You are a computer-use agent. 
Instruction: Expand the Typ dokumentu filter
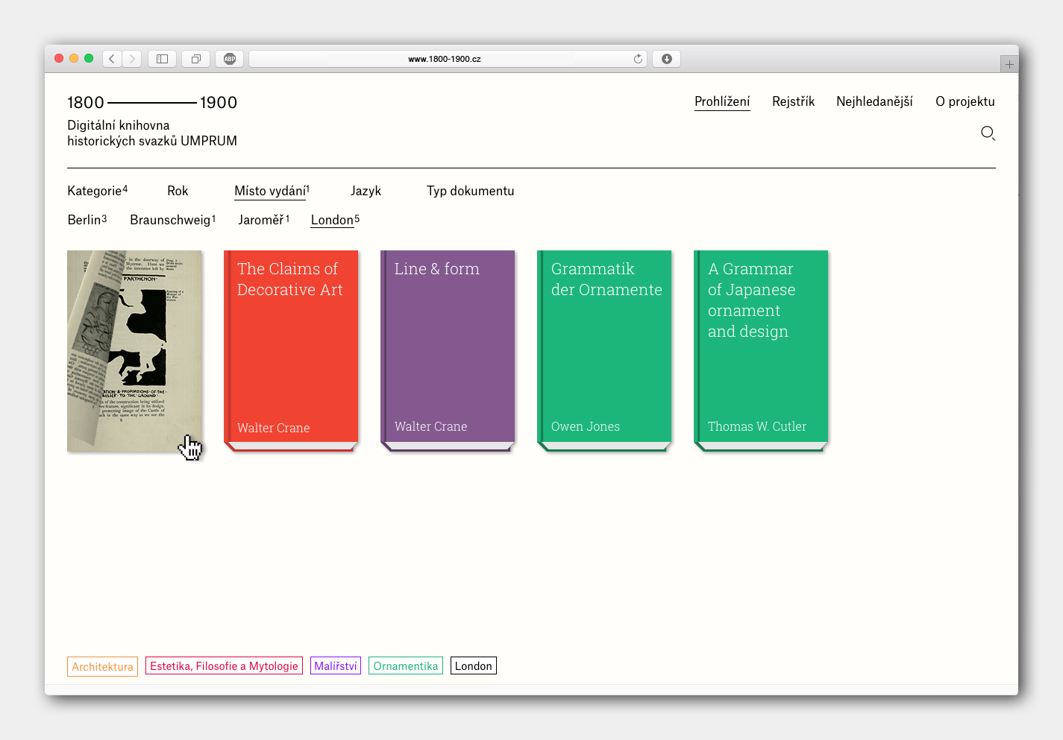pyautogui.click(x=470, y=191)
